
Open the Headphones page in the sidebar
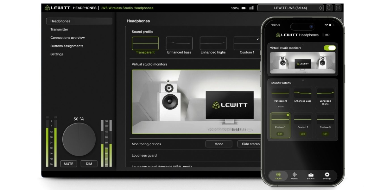tap(79, 21)
